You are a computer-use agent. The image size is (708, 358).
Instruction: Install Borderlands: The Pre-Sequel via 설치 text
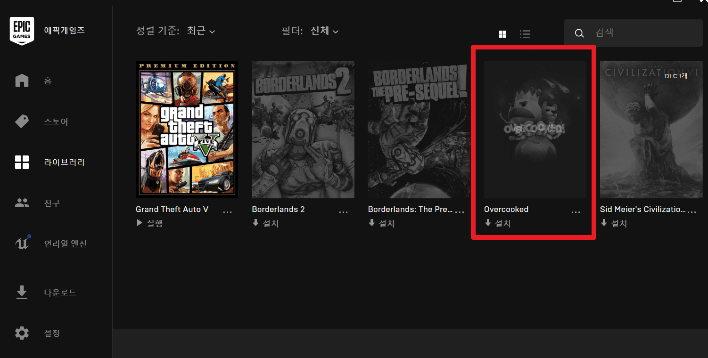[x=387, y=223]
